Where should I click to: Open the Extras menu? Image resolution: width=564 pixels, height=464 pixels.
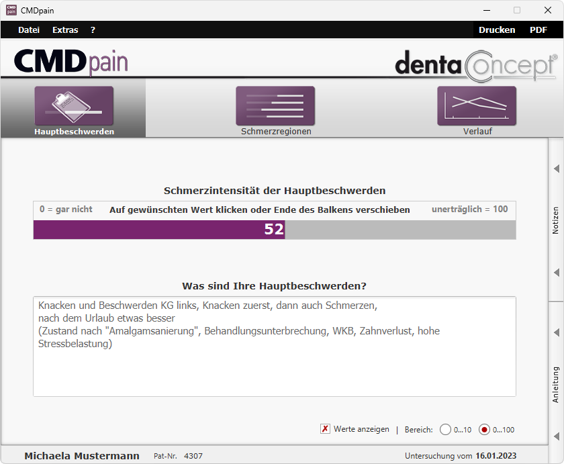(x=65, y=30)
